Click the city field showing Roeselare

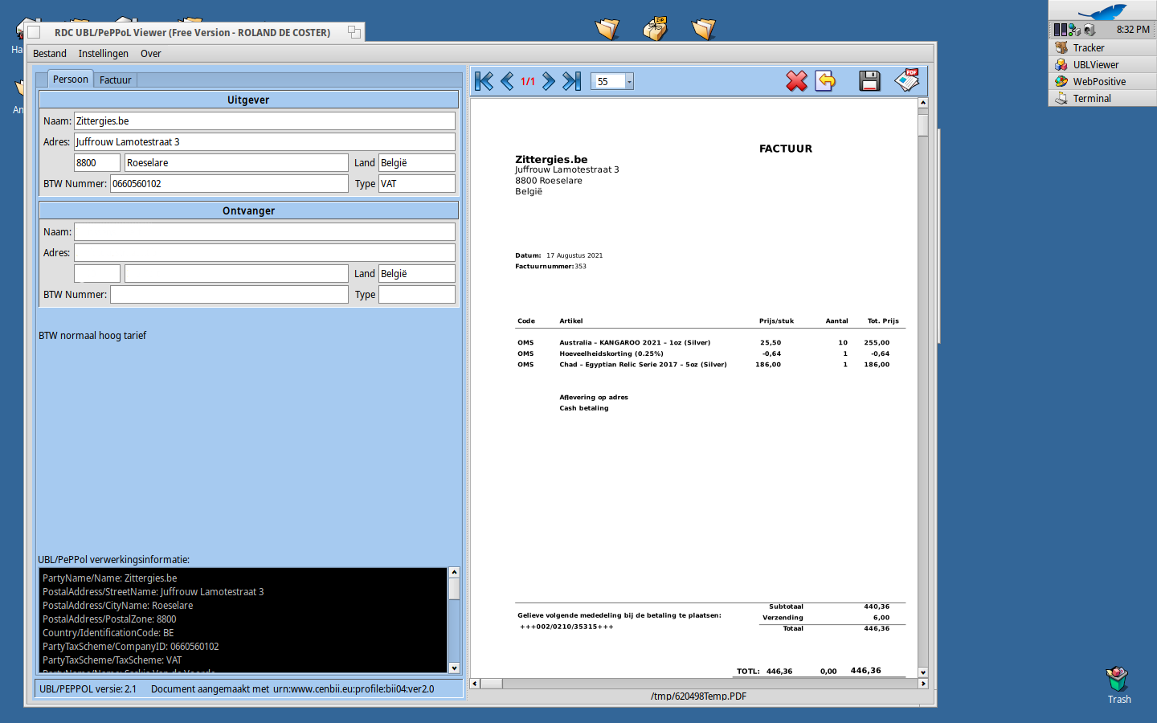click(236, 163)
